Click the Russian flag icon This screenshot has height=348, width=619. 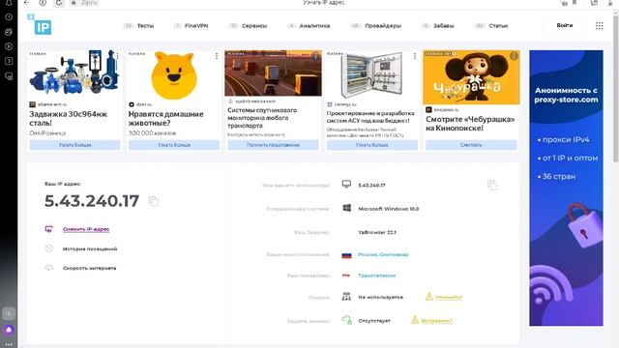(346, 255)
